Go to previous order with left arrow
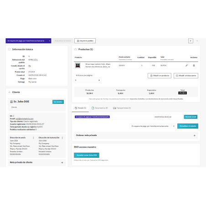 191,41
